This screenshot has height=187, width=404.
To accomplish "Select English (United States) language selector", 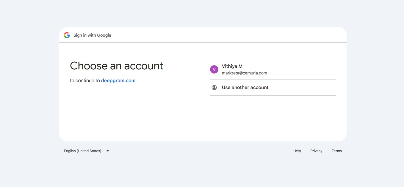I will point(87,151).
